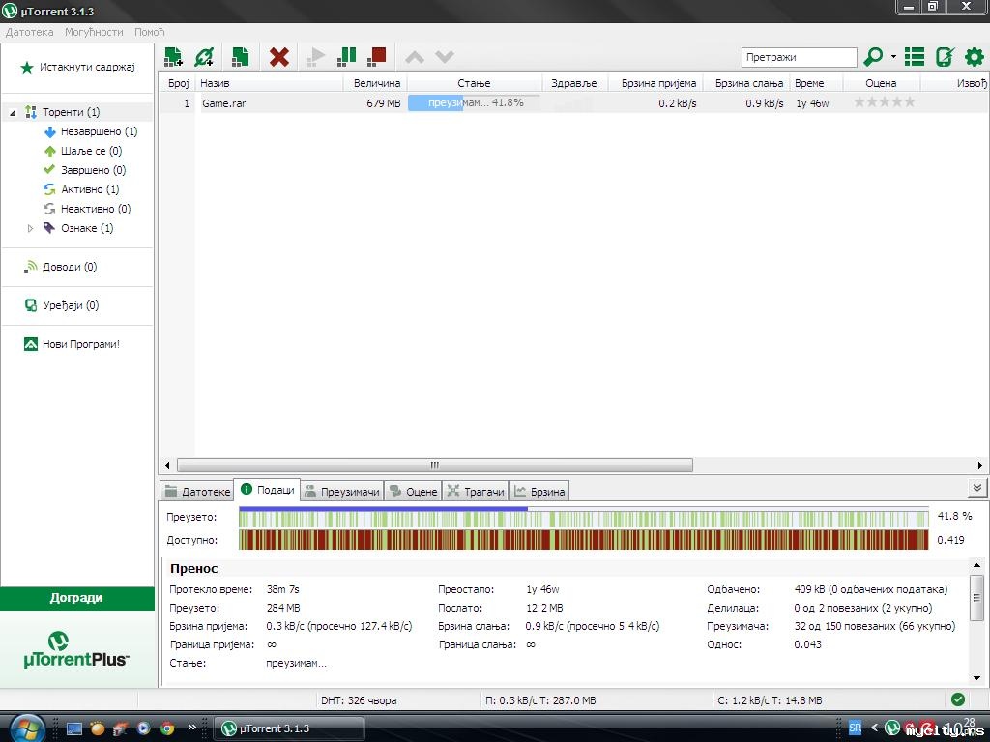Image resolution: width=990 pixels, height=742 pixels.
Task: Open Preferences via the green gear icon
Action: (974, 57)
